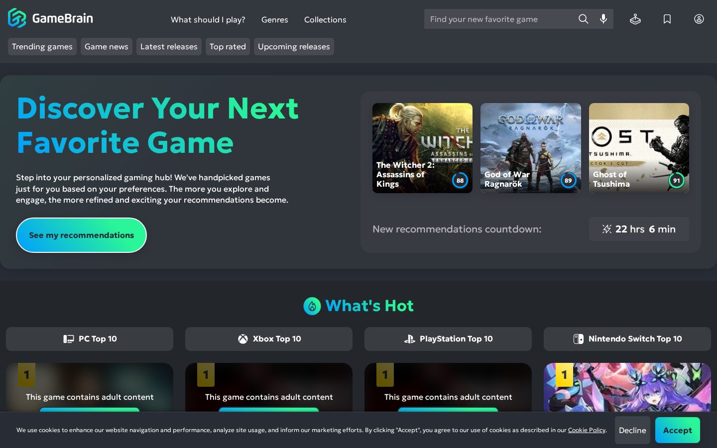This screenshot has height=448, width=717.
Task: Decline the cookies
Action: point(632,430)
